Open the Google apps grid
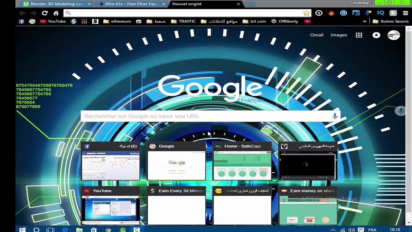 (359, 35)
